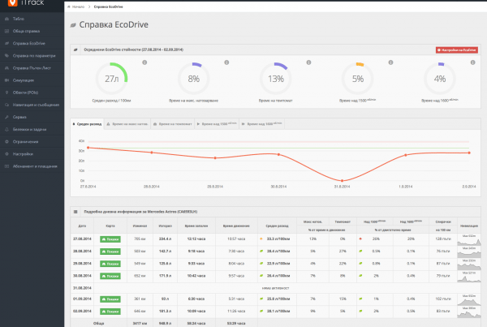
Task: Open Справка по параметри sidebar item
Action: 34,56
